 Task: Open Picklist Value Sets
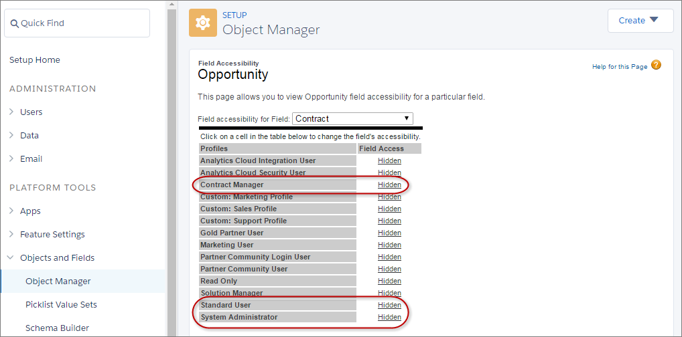tap(62, 304)
